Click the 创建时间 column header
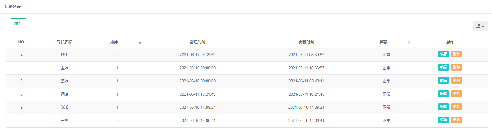The image size is (492, 130). [x=198, y=42]
